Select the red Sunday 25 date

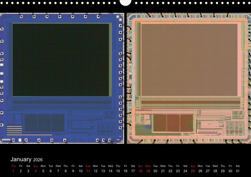(x=193, y=171)
